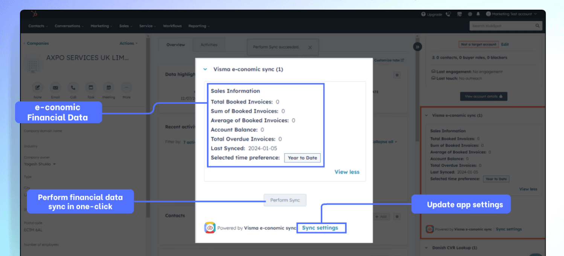
Task: Go back to Companies list
Action: coord(36,43)
